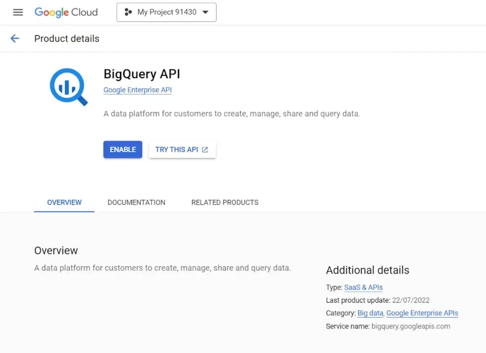486x353 pixels.
Task: Click the Product details page title
Action: 67,39
